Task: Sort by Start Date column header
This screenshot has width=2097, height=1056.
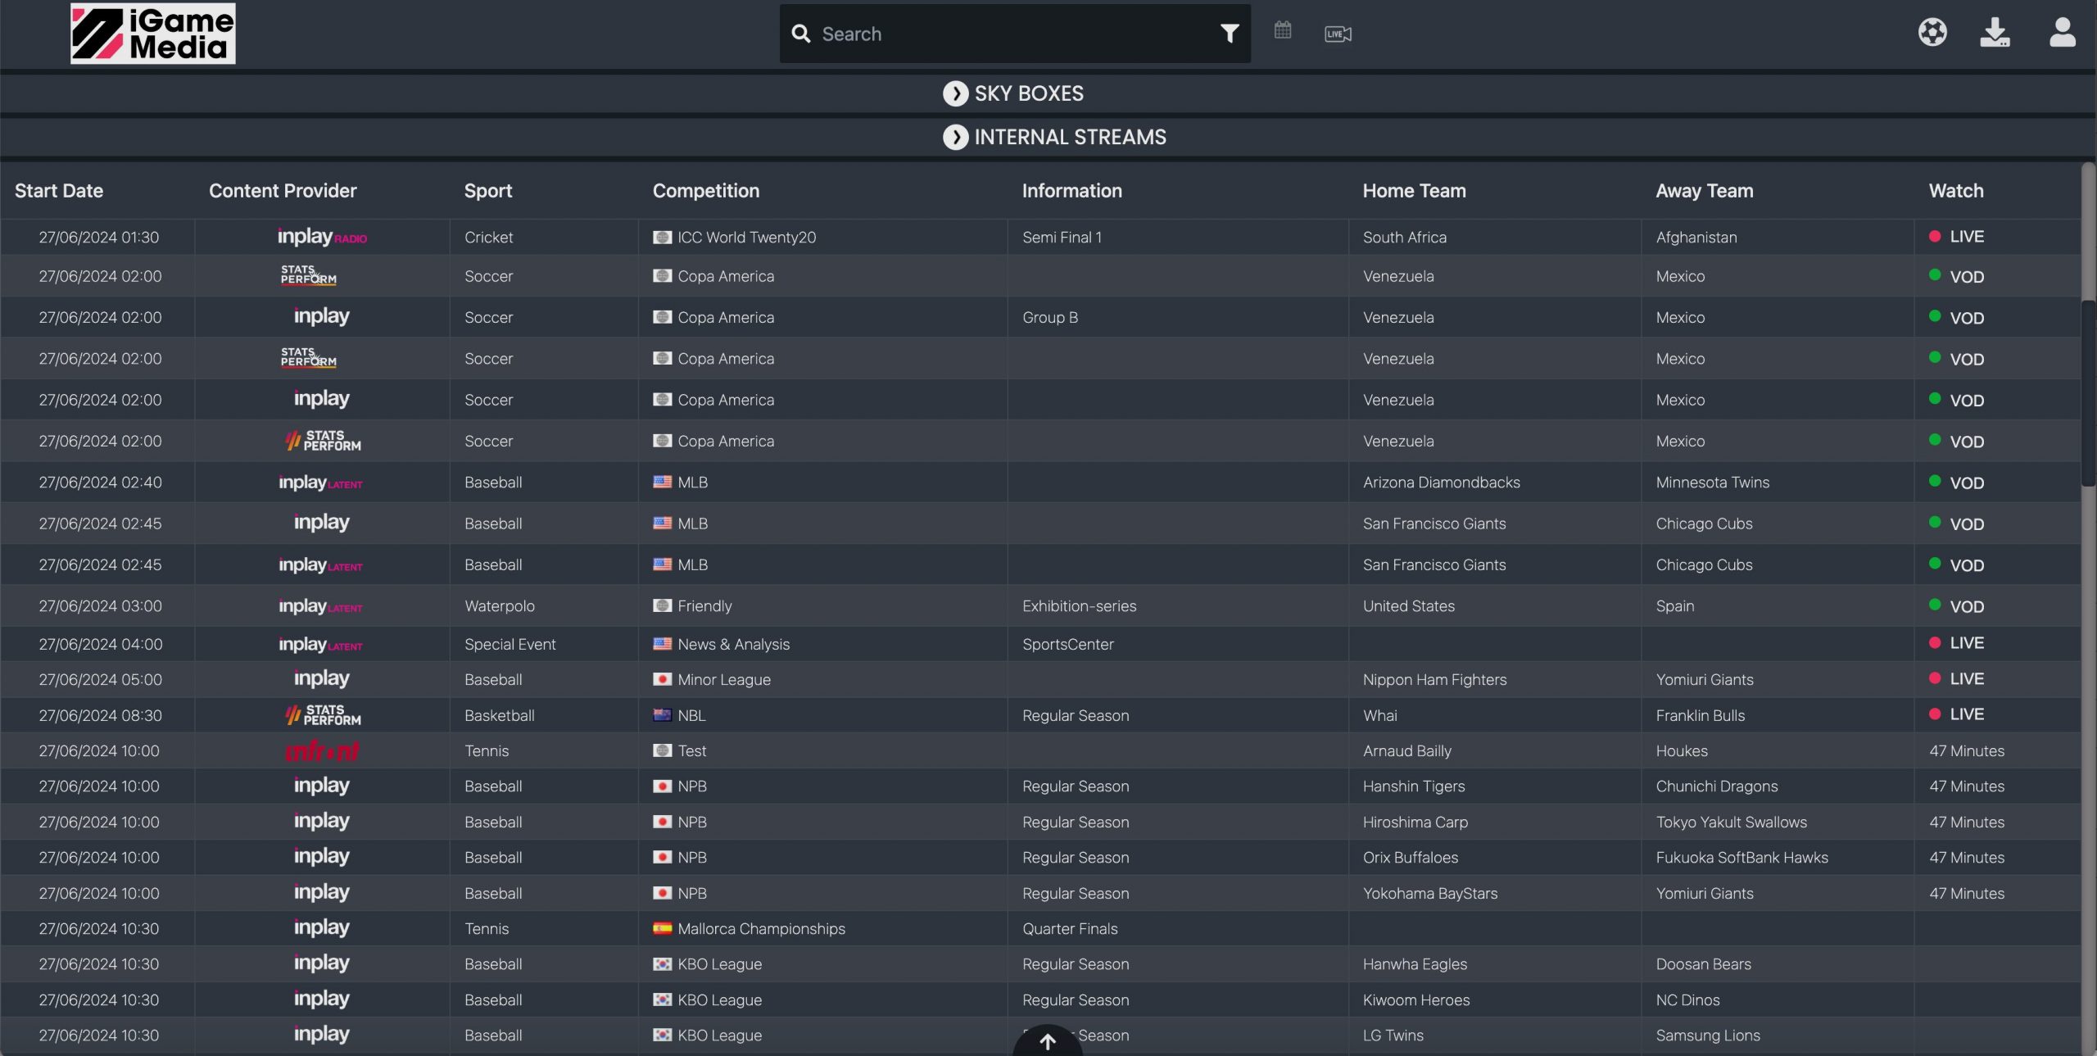Action: point(59,191)
